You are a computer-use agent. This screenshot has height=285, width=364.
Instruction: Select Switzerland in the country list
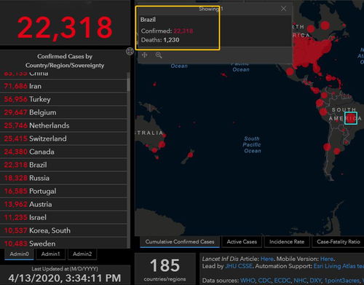coord(63,138)
